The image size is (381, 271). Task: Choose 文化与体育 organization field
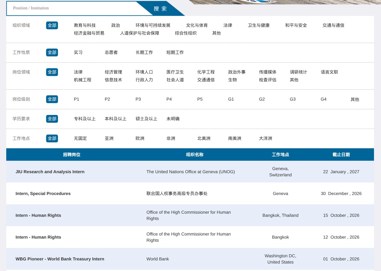pyautogui.click(x=197, y=25)
